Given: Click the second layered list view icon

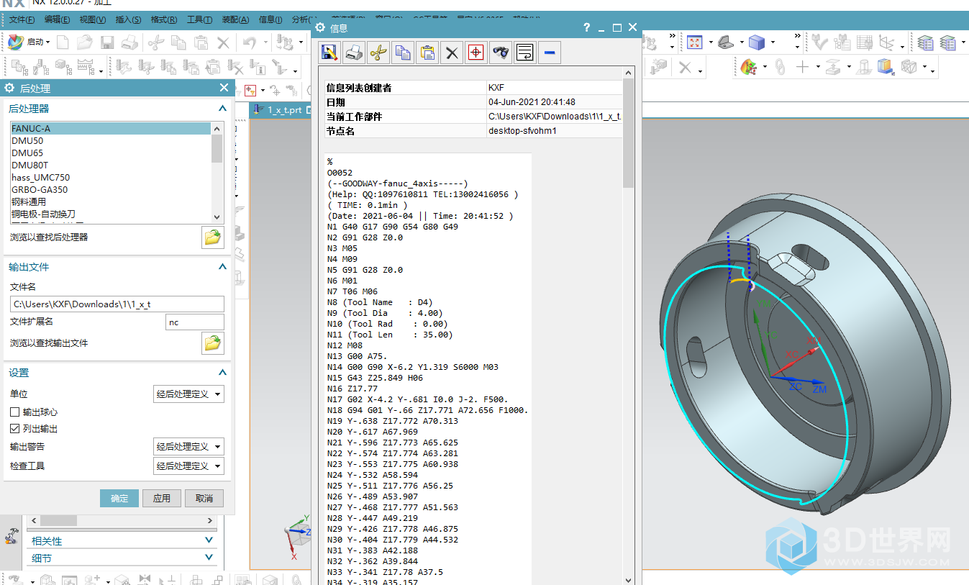Looking at the screenshot, I should 948,42.
